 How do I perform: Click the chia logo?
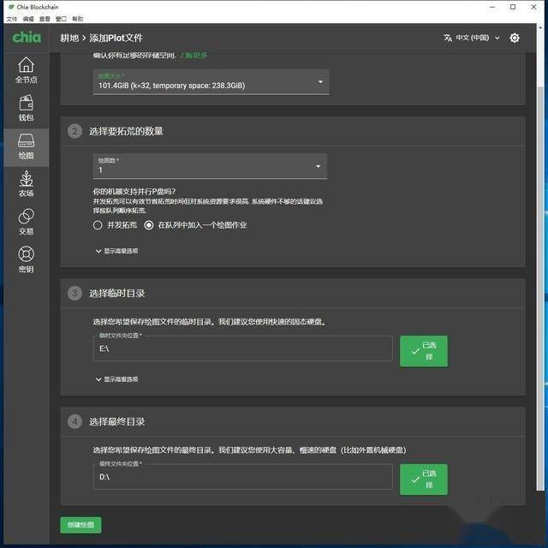[27, 37]
